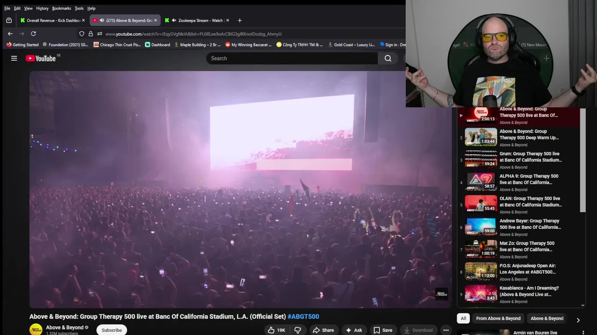Play Mat Zo Group Therapy 500 video
This screenshot has height=335, width=597.
click(x=519, y=249)
